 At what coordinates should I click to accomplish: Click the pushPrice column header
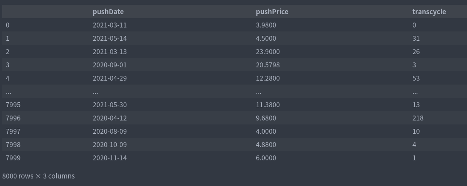(272, 12)
